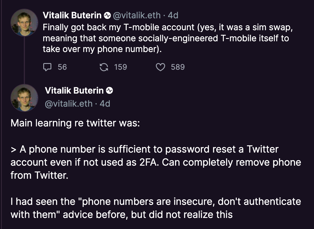Like the T-mobile post with the heart icon
The image size is (314, 229).
[160, 67]
